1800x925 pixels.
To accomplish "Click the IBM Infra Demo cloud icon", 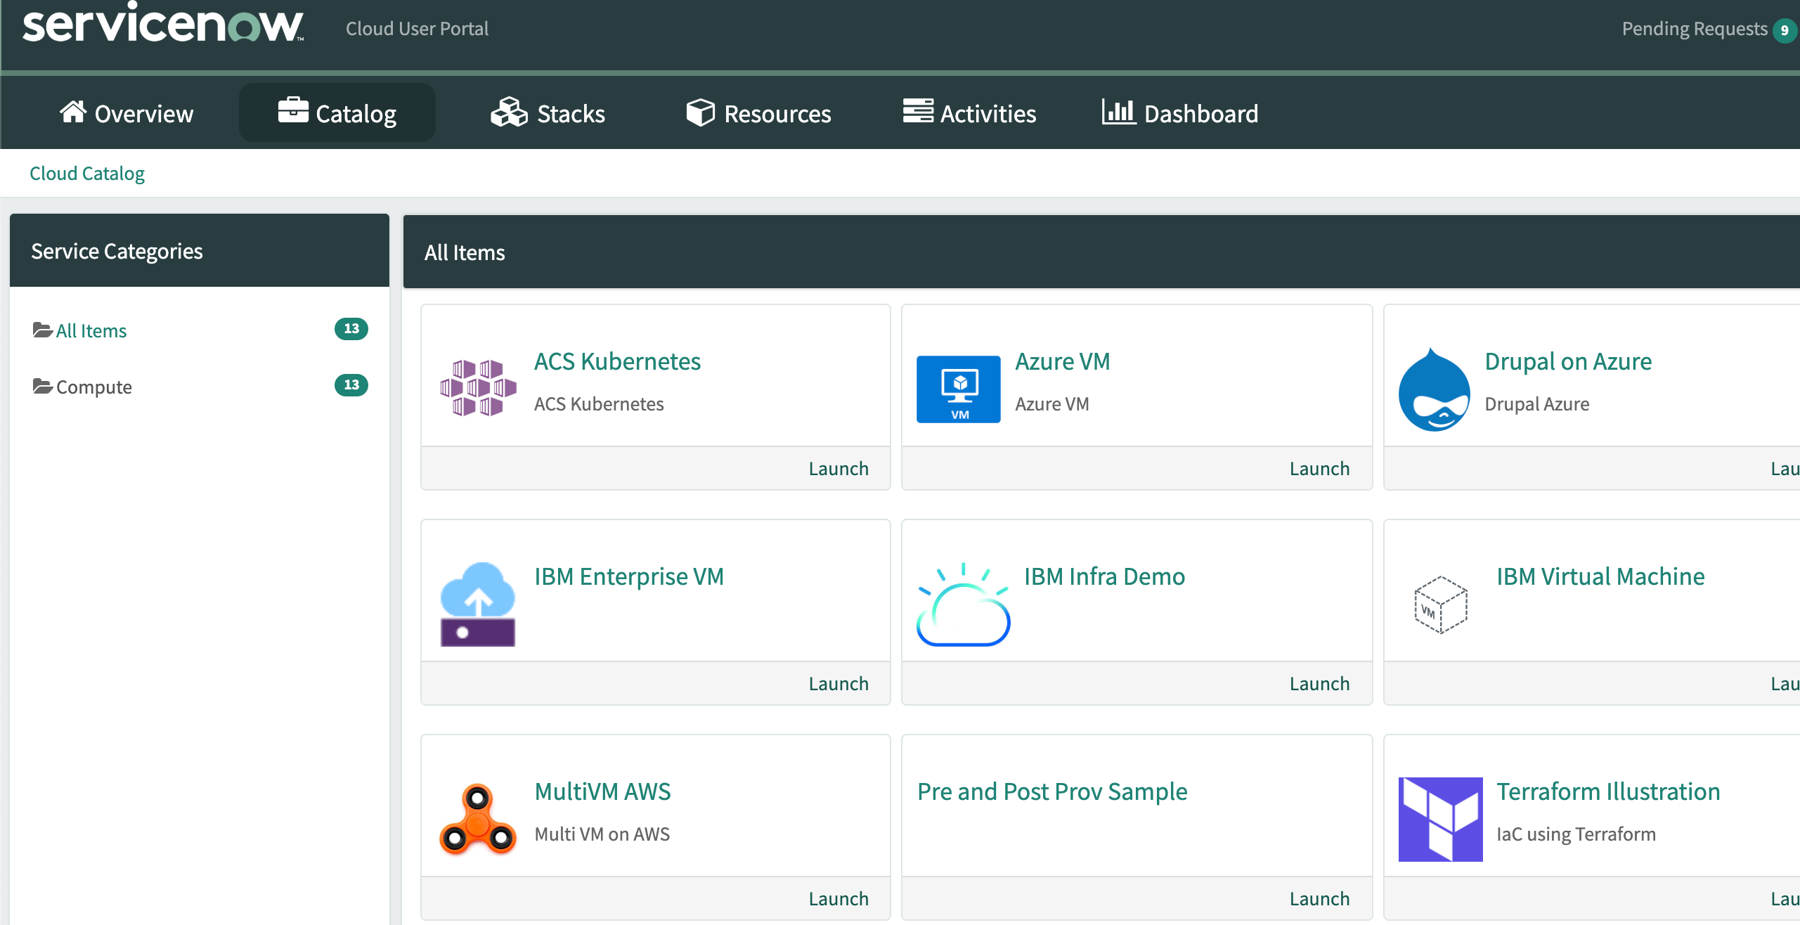I will 964,604.
